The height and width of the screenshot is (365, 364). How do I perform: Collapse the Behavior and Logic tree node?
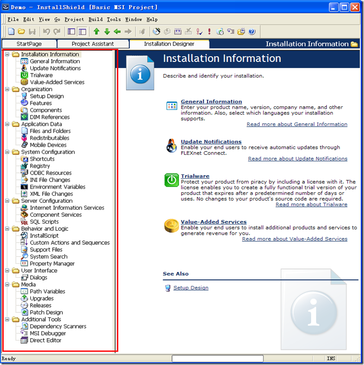point(7,229)
